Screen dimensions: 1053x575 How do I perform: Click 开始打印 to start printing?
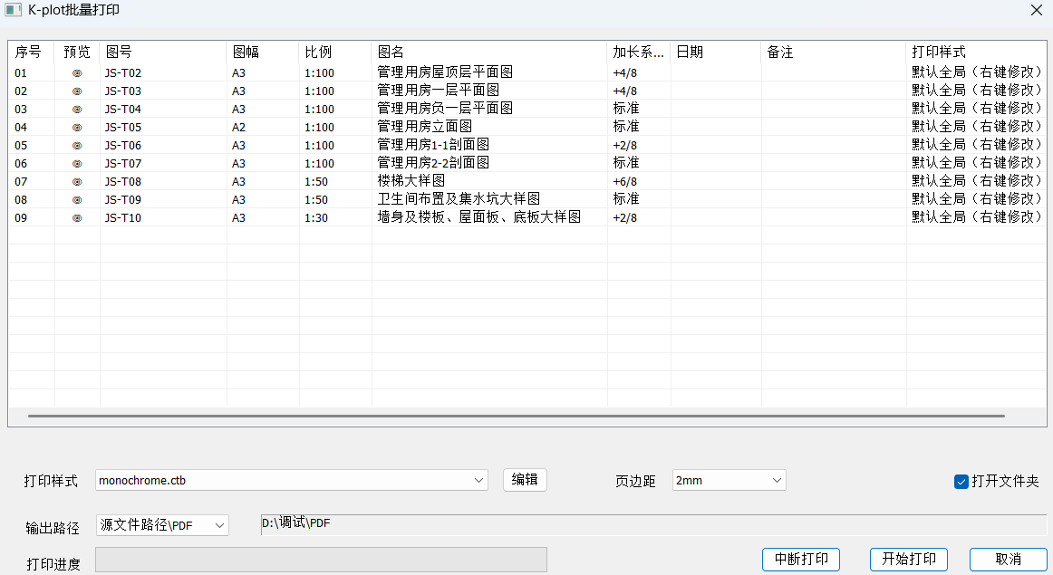909,559
